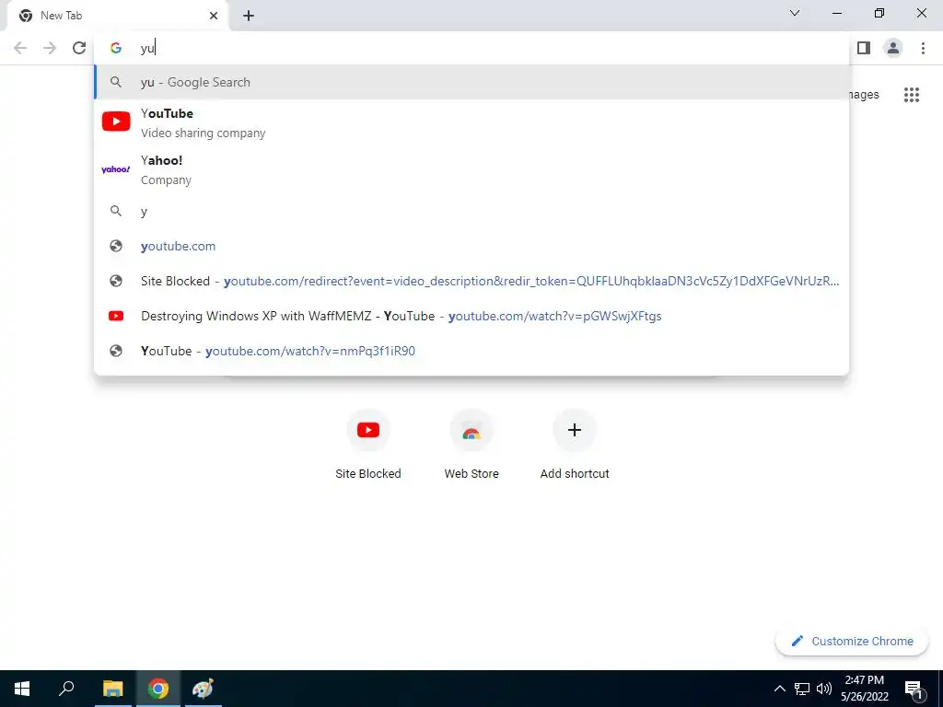Open the volume tray icon
This screenshot has width=943, height=707.
(x=824, y=689)
